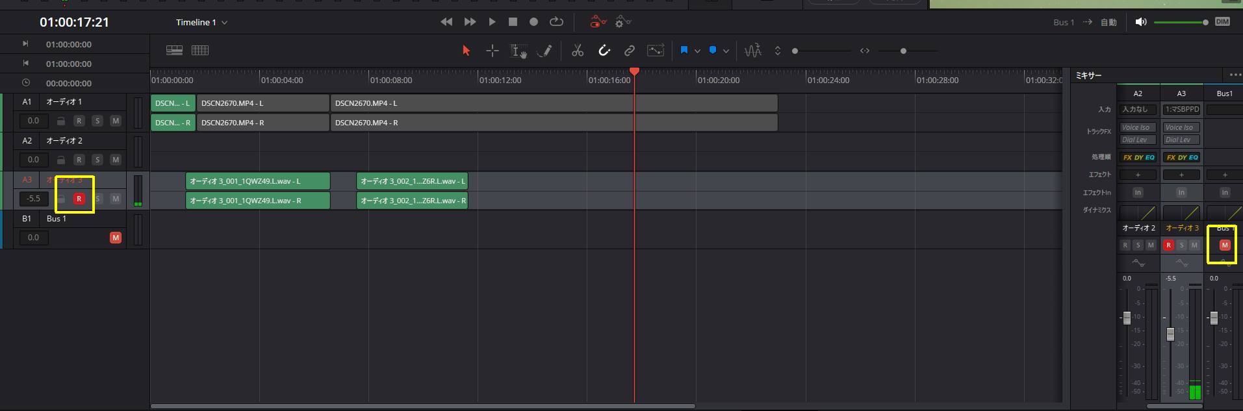
Task: Click the A3 channel fader handle
Action: (1170, 334)
